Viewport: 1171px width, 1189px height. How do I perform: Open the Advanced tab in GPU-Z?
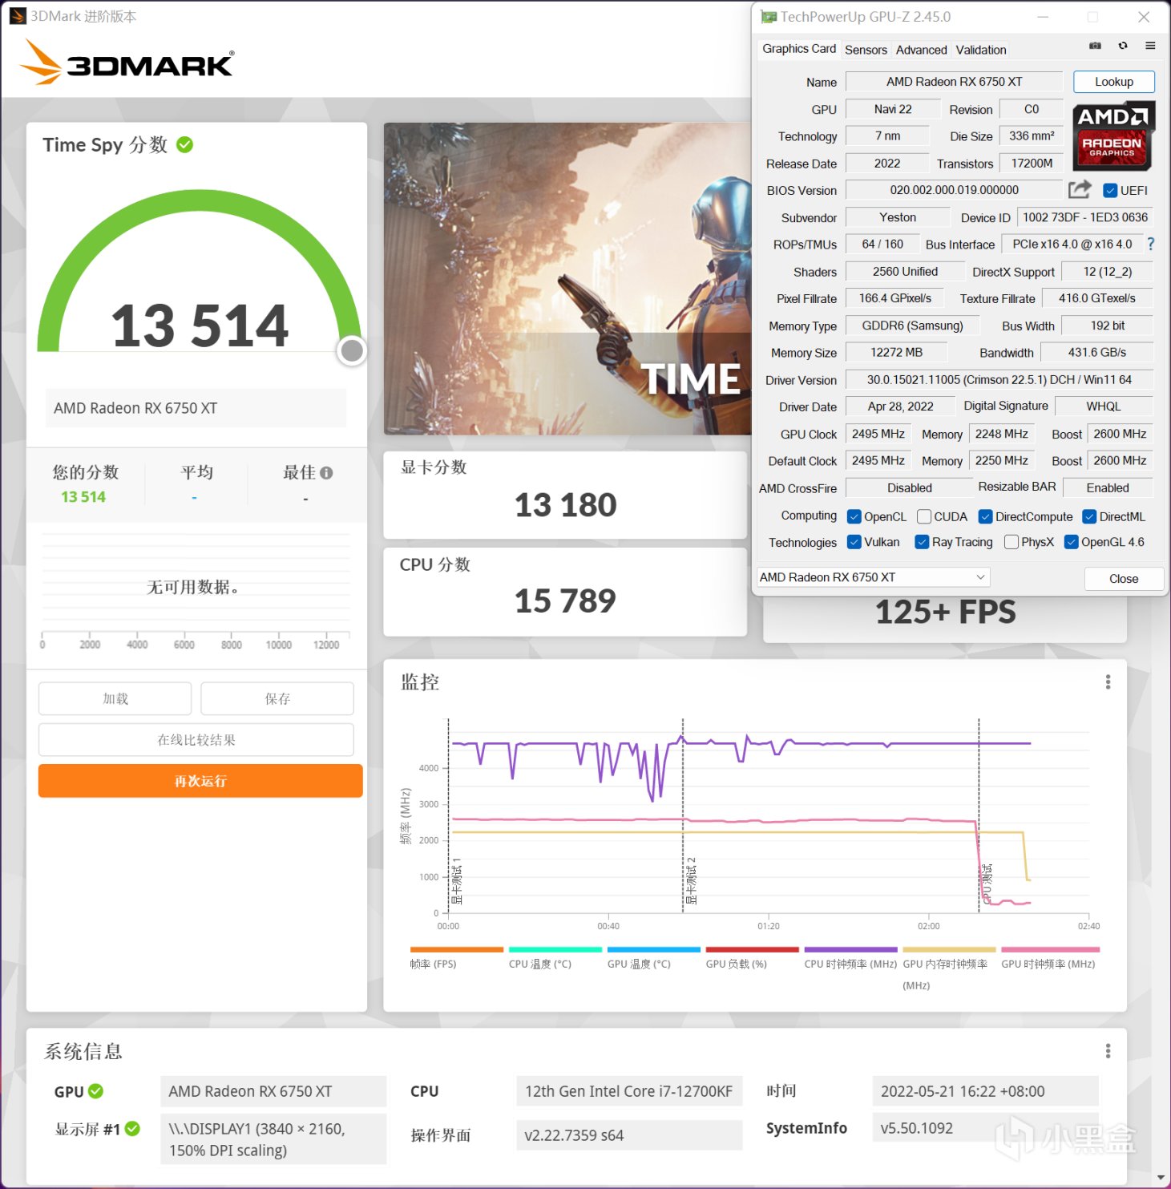[x=921, y=50]
